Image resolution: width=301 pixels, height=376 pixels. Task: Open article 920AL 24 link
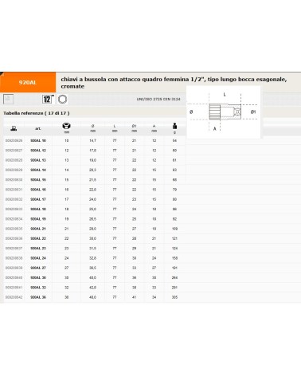point(38,258)
